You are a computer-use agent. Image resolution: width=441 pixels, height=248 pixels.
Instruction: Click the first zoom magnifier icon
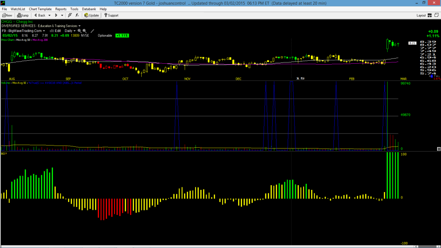click(x=79, y=31)
